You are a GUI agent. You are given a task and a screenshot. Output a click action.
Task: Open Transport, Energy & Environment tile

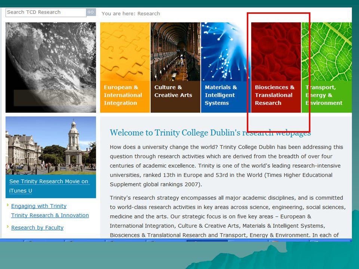coord(327,68)
